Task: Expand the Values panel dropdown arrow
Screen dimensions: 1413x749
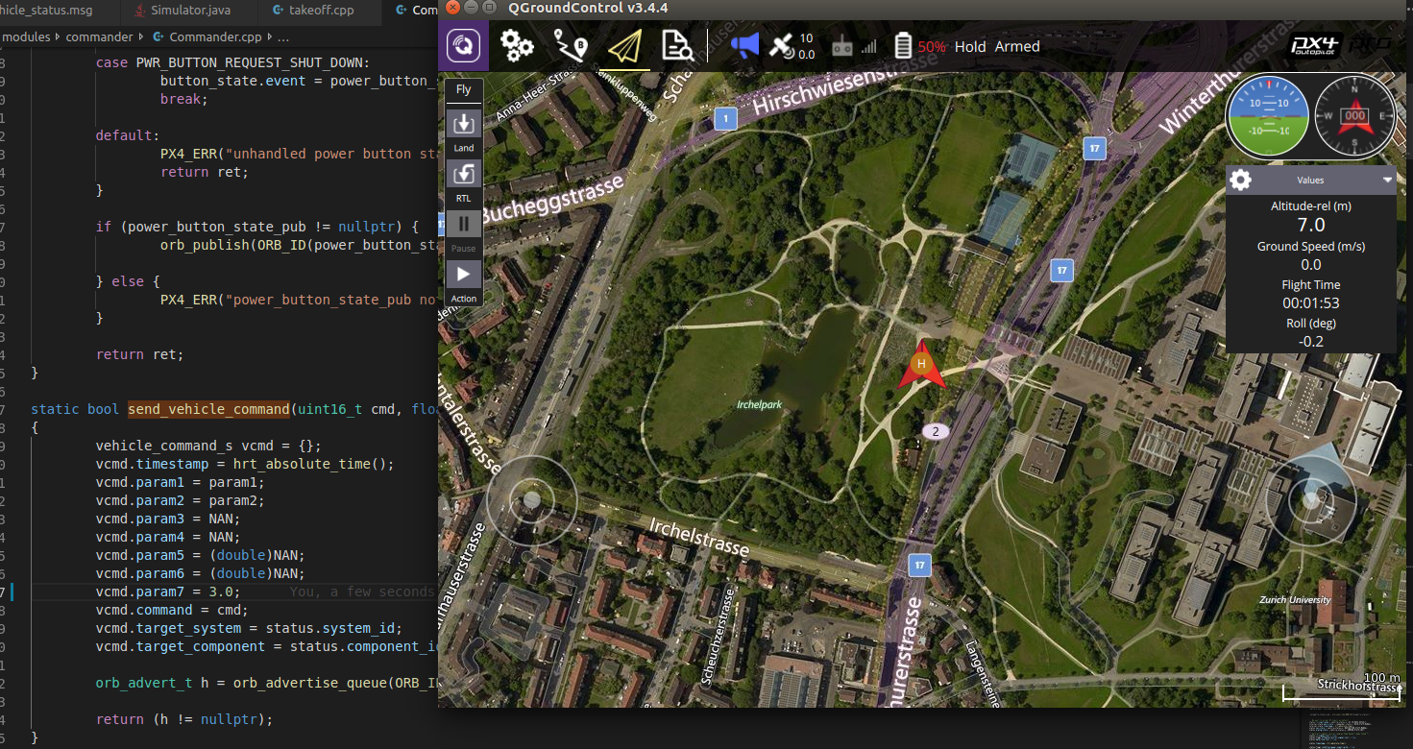Action: coord(1387,180)
